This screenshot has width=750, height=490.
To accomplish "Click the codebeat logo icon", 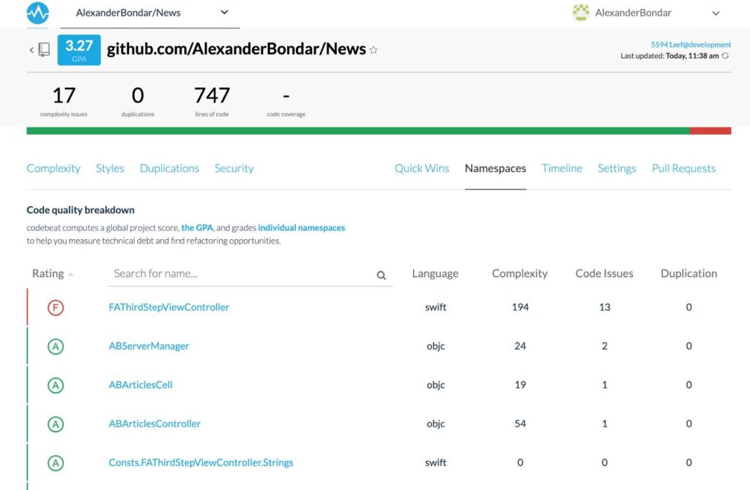I will (x=37, y=12).
